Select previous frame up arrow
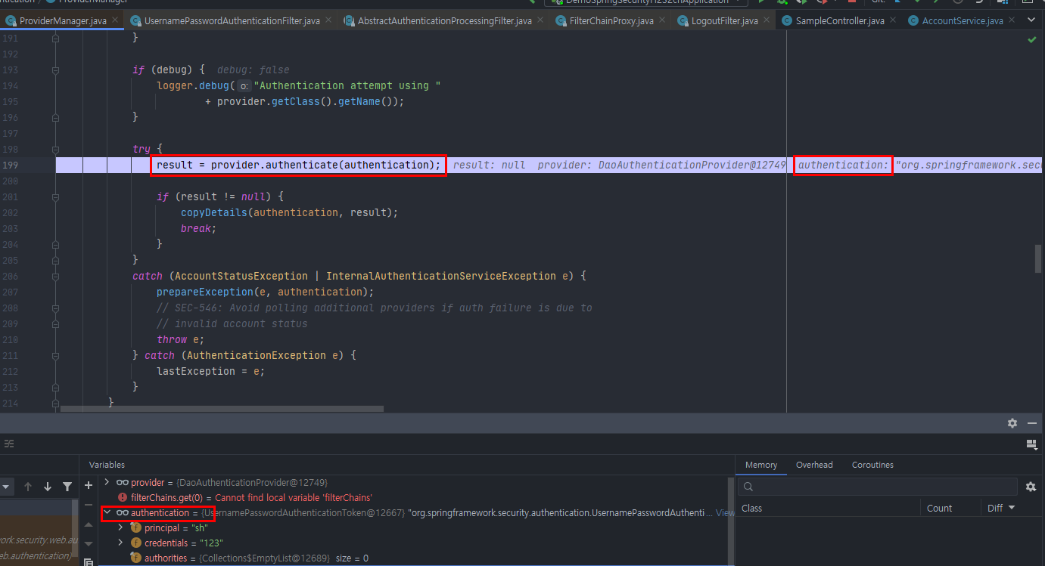This screenshot has width=1045, height=566. pyautogui.click(x=28, y=487)
